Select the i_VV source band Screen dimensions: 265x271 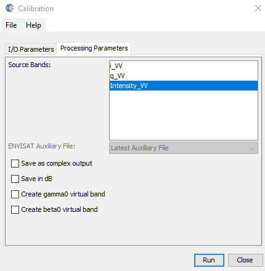coord(184,66)
